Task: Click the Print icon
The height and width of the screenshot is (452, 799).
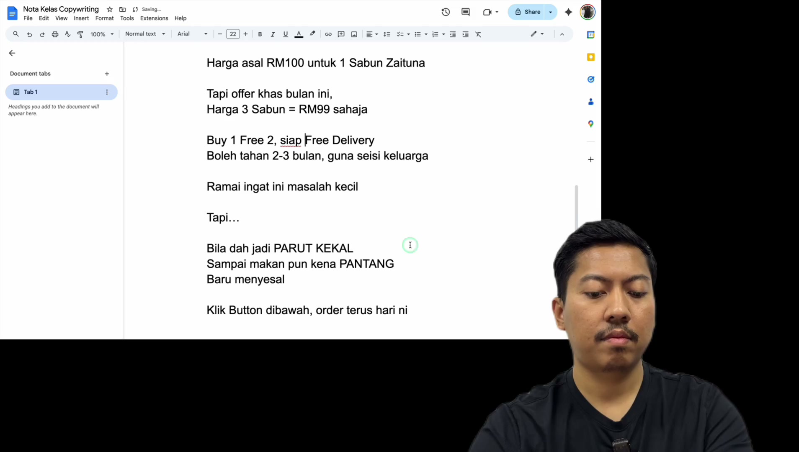Action: coord(55,34)
